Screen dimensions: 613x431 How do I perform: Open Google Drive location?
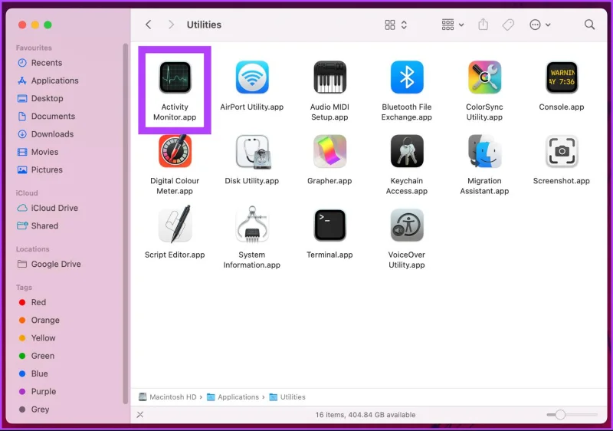pos(49,264)
